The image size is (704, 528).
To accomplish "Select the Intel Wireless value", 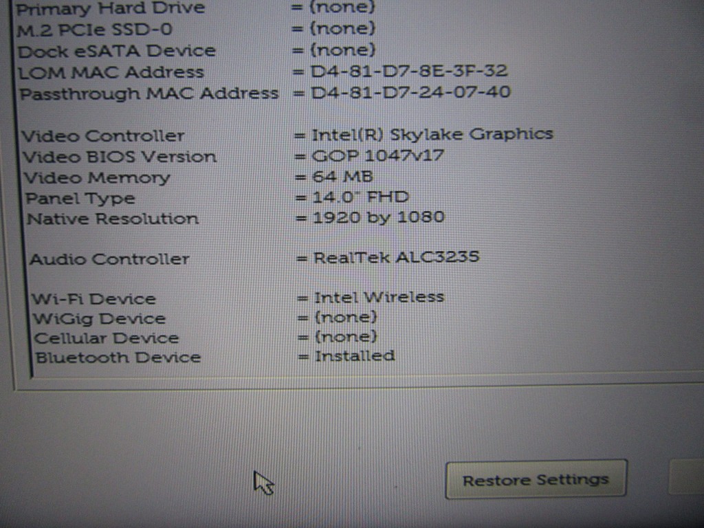I will [379, 297].
